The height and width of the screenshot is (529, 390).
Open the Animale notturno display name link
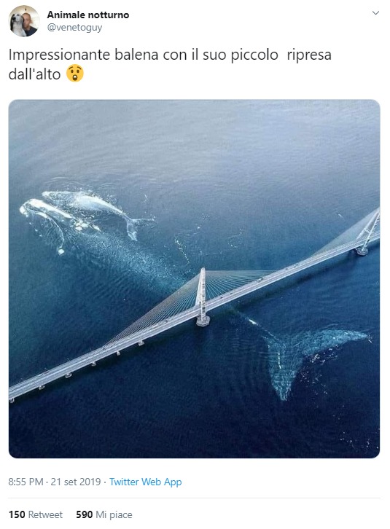pos(87,15)
